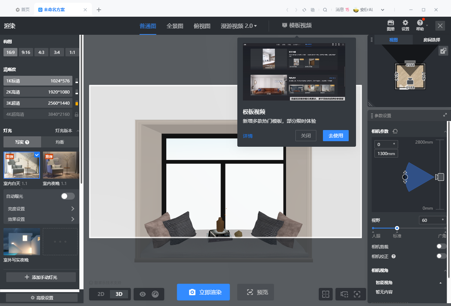Reset 相机参数 with the reset icon
This screenshot has height=306, width=451.
(395, 131)
